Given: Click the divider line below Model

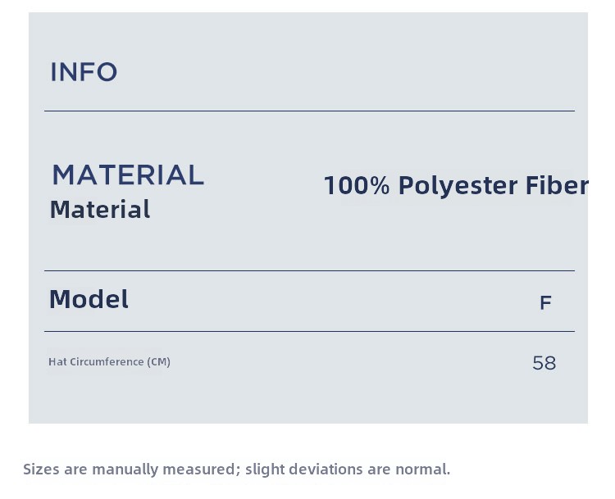Looking at the screenshot, I should (x=309, y=331).
